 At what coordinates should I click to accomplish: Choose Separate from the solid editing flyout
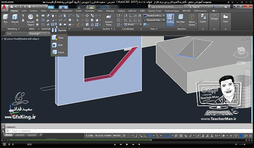coord(59,30)
